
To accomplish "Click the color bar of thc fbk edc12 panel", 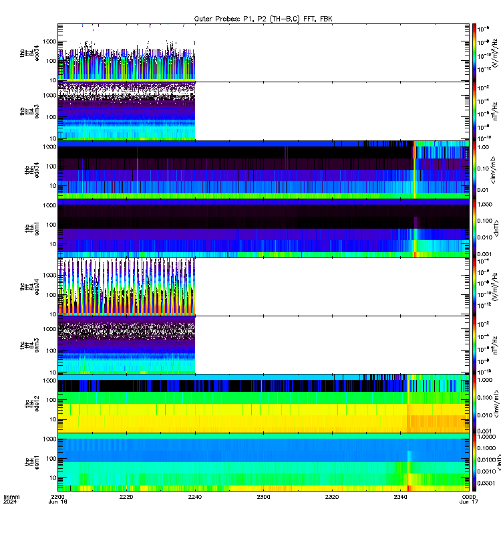I will [474, 404].
